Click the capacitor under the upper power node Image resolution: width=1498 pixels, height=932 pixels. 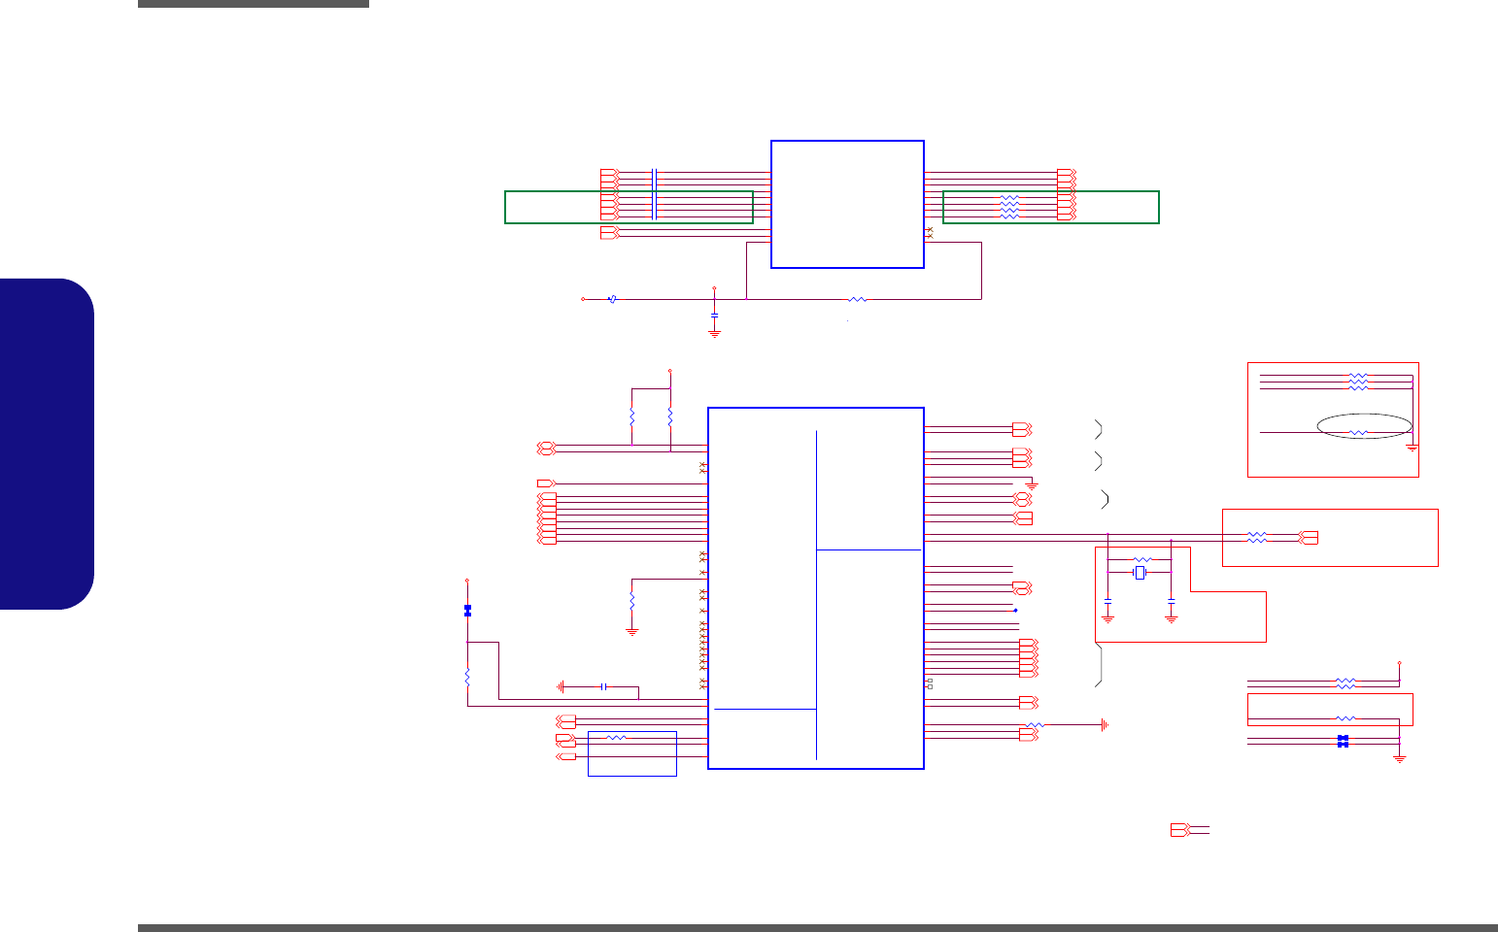click(x=714, y=316)
